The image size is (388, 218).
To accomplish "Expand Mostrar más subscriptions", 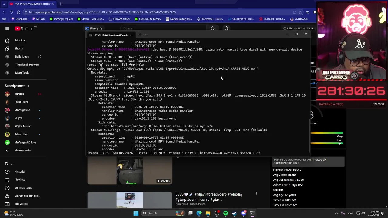I will tap(23, 150).
